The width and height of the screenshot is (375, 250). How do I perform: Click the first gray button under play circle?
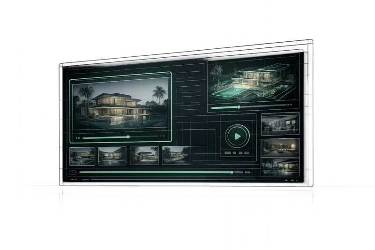pos(228,153)
